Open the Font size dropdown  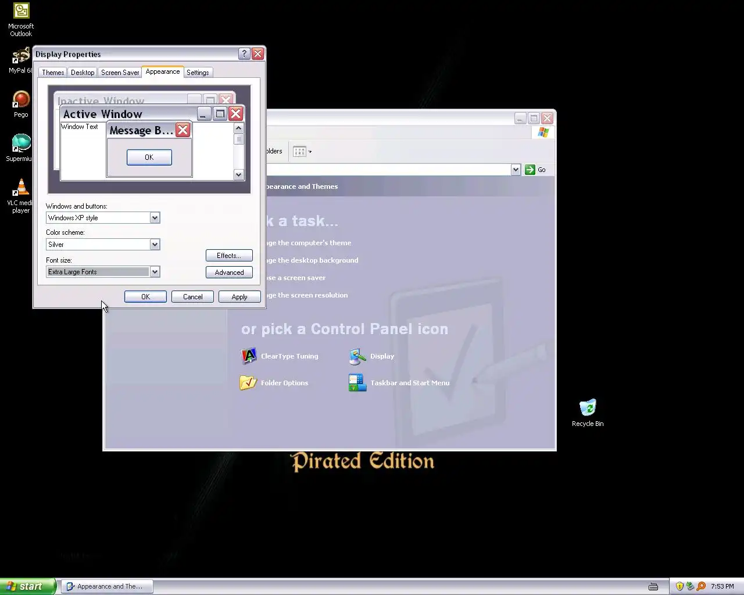pos(155,272)
